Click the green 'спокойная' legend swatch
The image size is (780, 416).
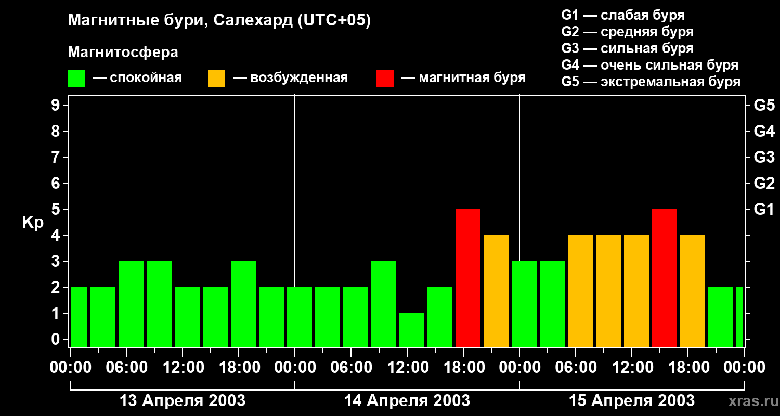tap(76, 79)
